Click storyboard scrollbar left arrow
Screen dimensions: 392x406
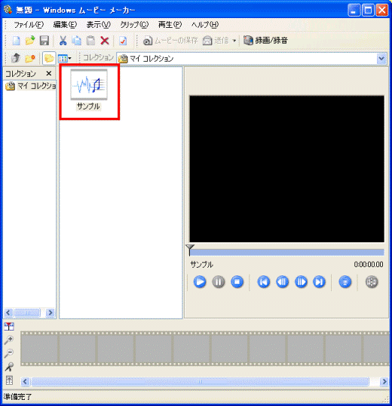(25, 381)
